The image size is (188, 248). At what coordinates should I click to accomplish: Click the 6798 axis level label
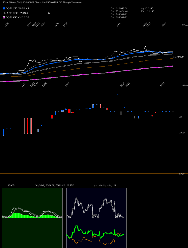(182, 174)
